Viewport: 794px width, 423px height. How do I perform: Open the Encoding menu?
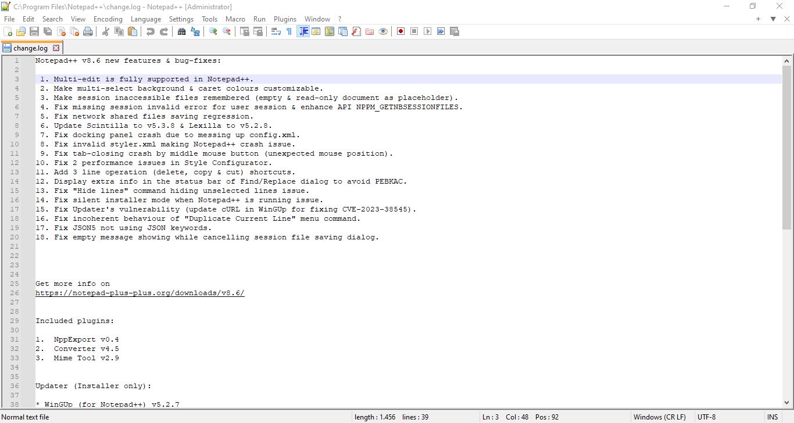(x=108, y=19)
